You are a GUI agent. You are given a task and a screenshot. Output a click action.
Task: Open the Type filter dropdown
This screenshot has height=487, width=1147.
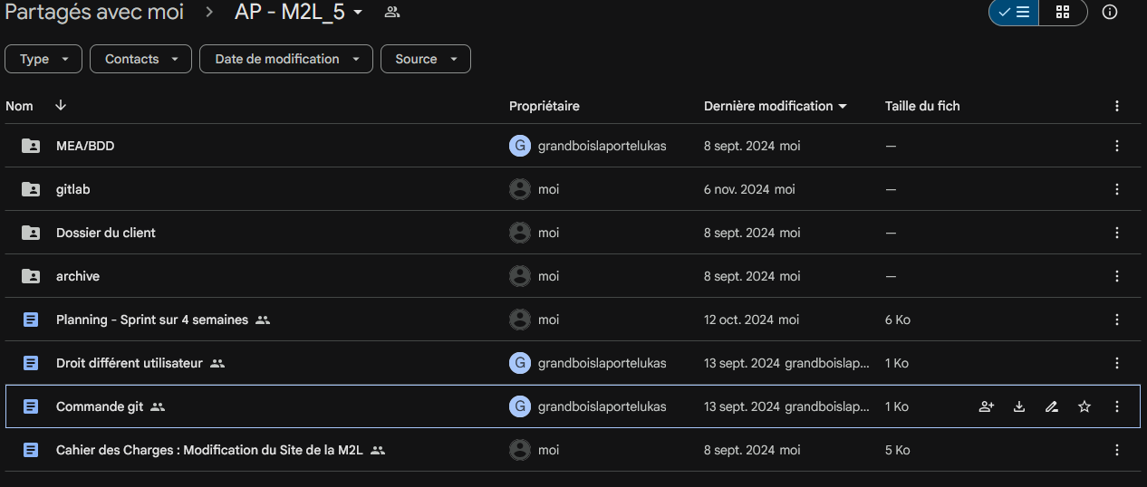pyautogui.click(x=43, y=59)
